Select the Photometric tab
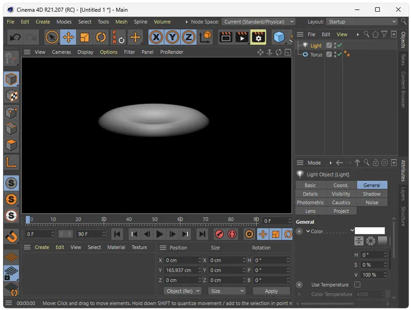Viewport: 411px width, 310px height. point(310,203)
